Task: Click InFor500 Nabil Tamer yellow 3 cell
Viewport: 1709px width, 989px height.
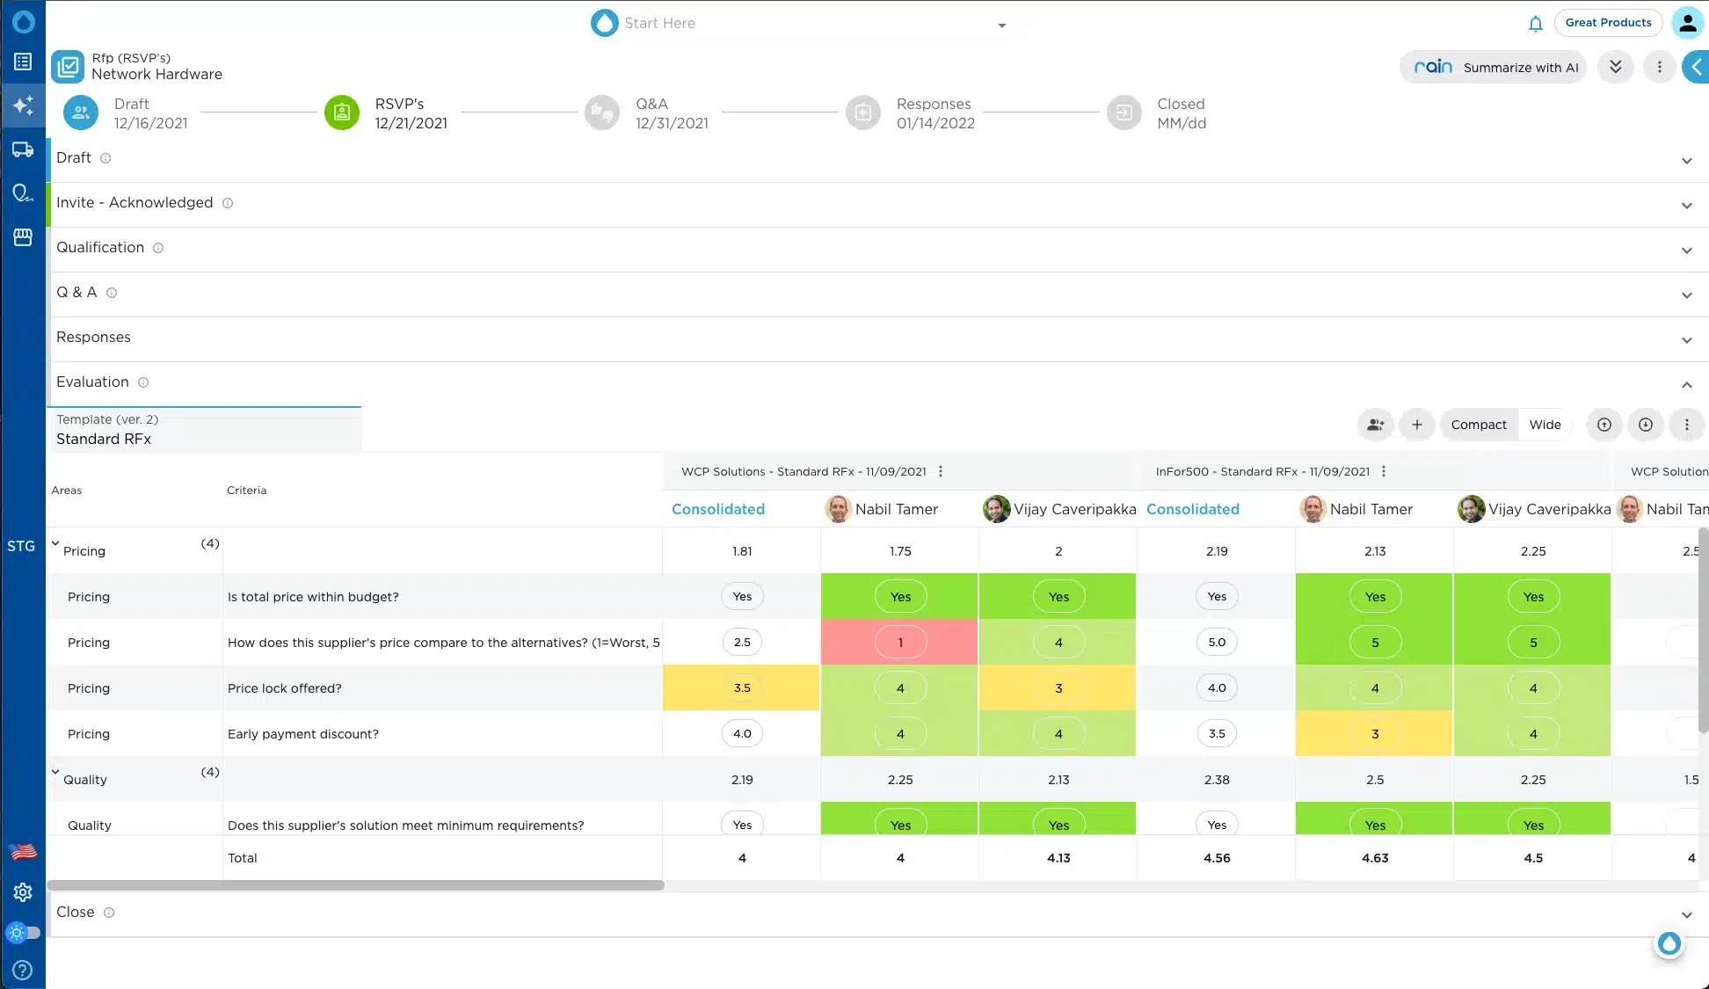Action: tap(1374, 734)
